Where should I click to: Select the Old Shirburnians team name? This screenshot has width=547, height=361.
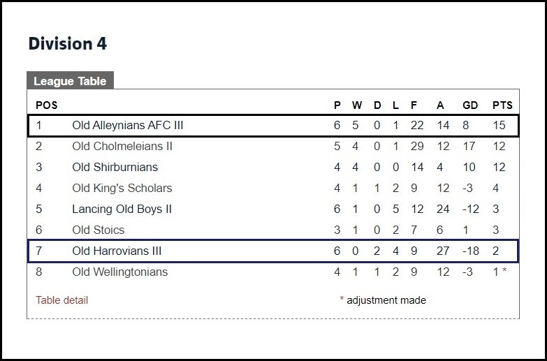[115, 167]
